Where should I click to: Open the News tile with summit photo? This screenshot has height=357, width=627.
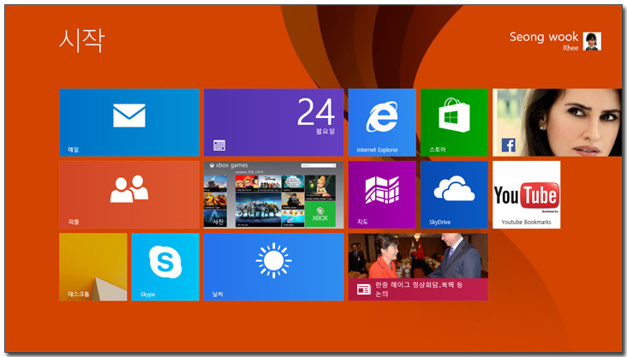tap(418, 257)
